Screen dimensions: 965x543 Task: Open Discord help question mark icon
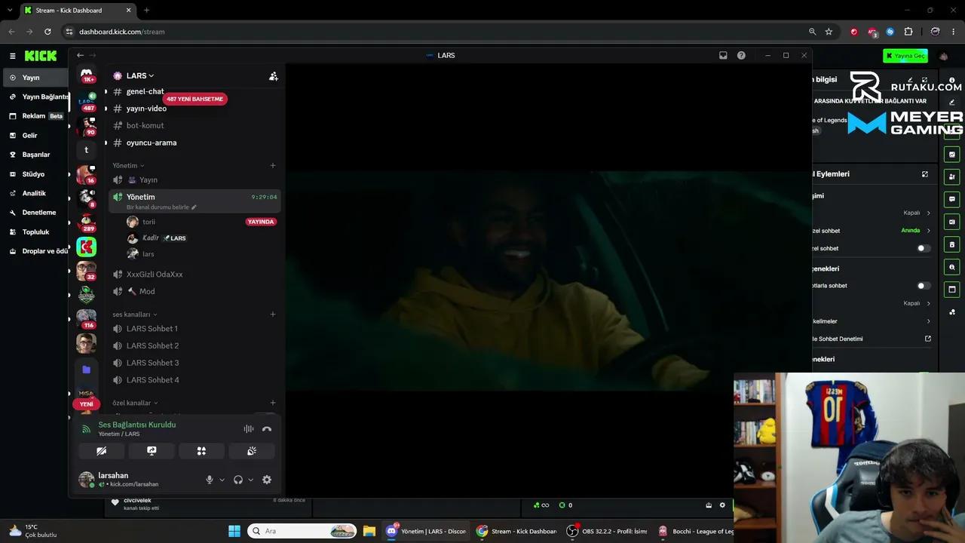[x=741, y=55]
